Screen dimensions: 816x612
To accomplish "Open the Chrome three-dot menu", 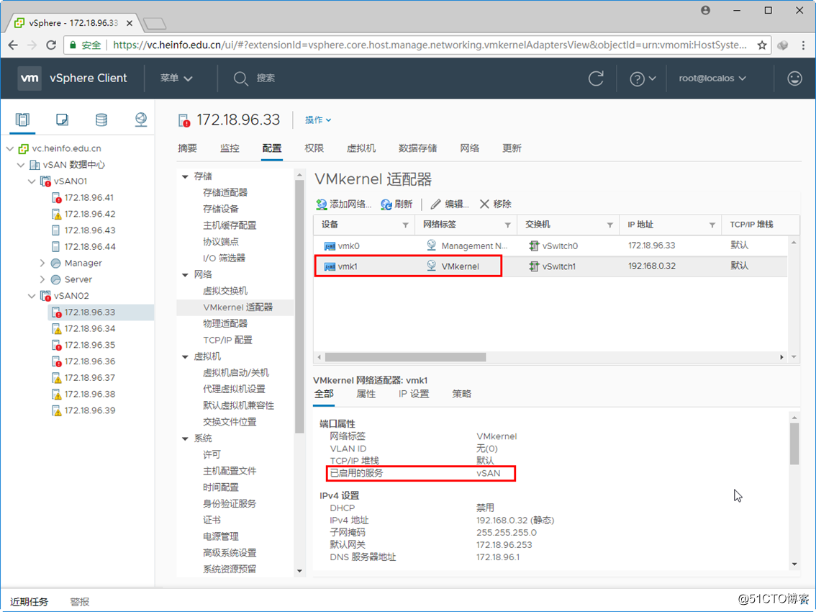I will point(803,45).
